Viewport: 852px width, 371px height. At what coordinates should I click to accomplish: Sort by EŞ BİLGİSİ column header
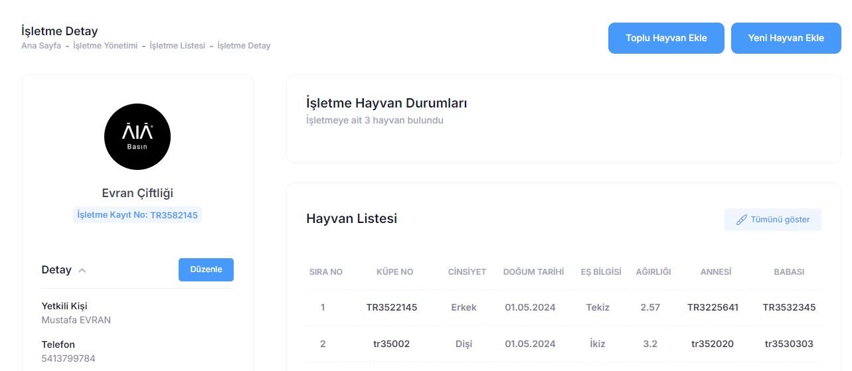click(x=600, y=272)
